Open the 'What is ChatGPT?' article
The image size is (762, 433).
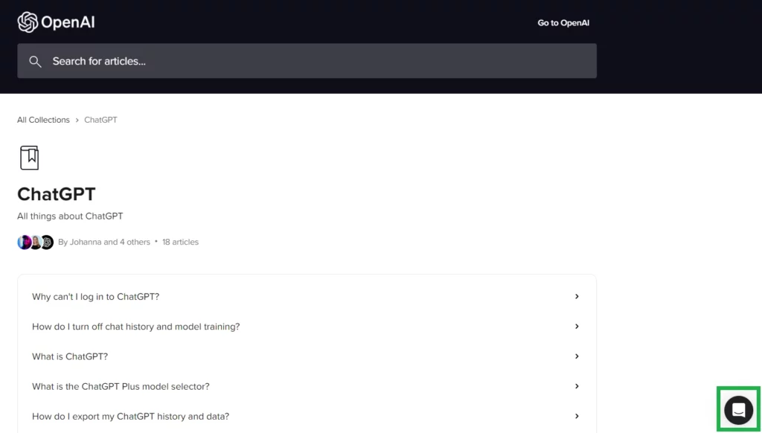point(307,356)
